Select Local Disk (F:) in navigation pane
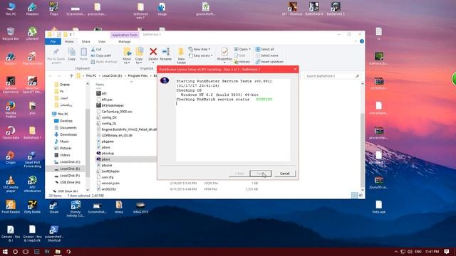 pos(70,176)
